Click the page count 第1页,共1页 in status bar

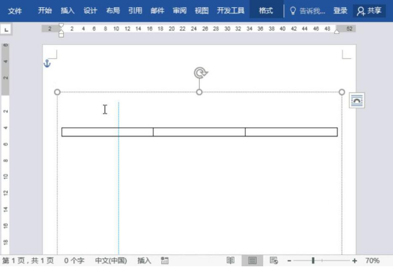[28, 261]
